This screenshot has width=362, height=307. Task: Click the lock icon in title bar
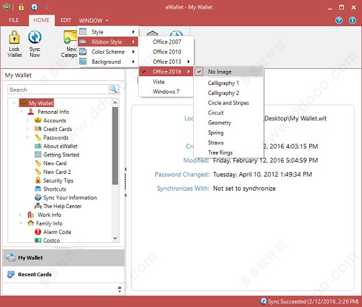click(21, 7)
